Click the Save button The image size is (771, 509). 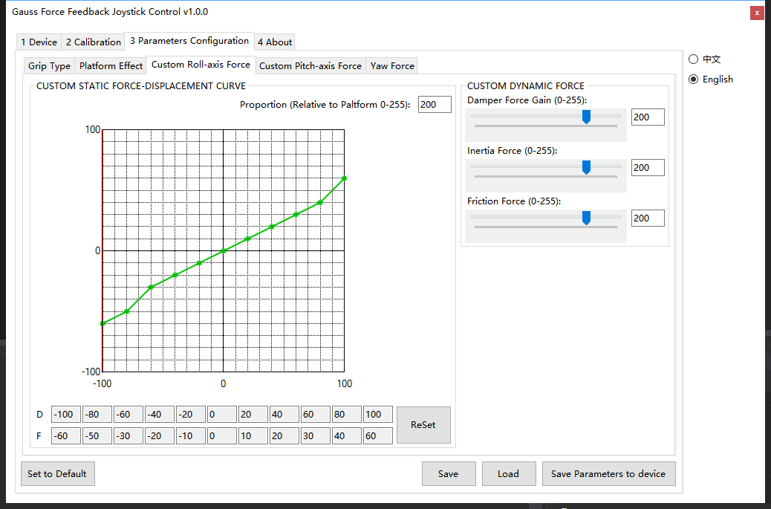tap(449, 473)
